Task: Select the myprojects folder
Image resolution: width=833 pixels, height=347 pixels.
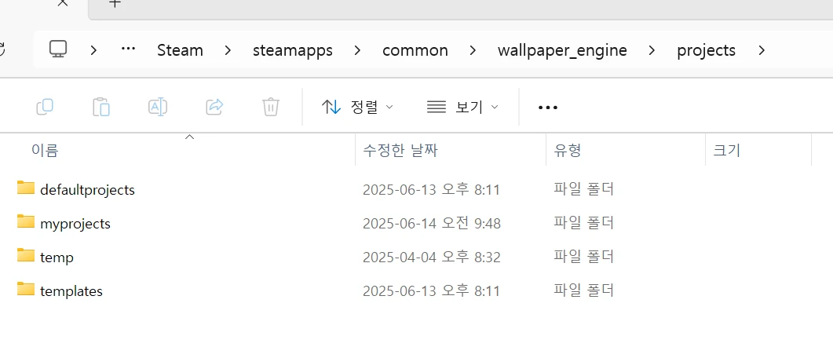Action: coord(75,224)
